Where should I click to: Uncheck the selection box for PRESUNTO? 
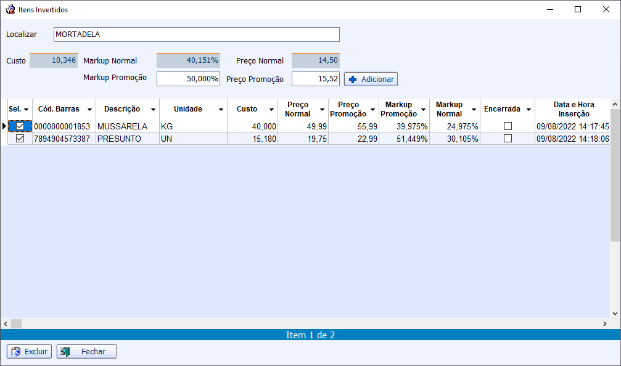click(20, 139)
